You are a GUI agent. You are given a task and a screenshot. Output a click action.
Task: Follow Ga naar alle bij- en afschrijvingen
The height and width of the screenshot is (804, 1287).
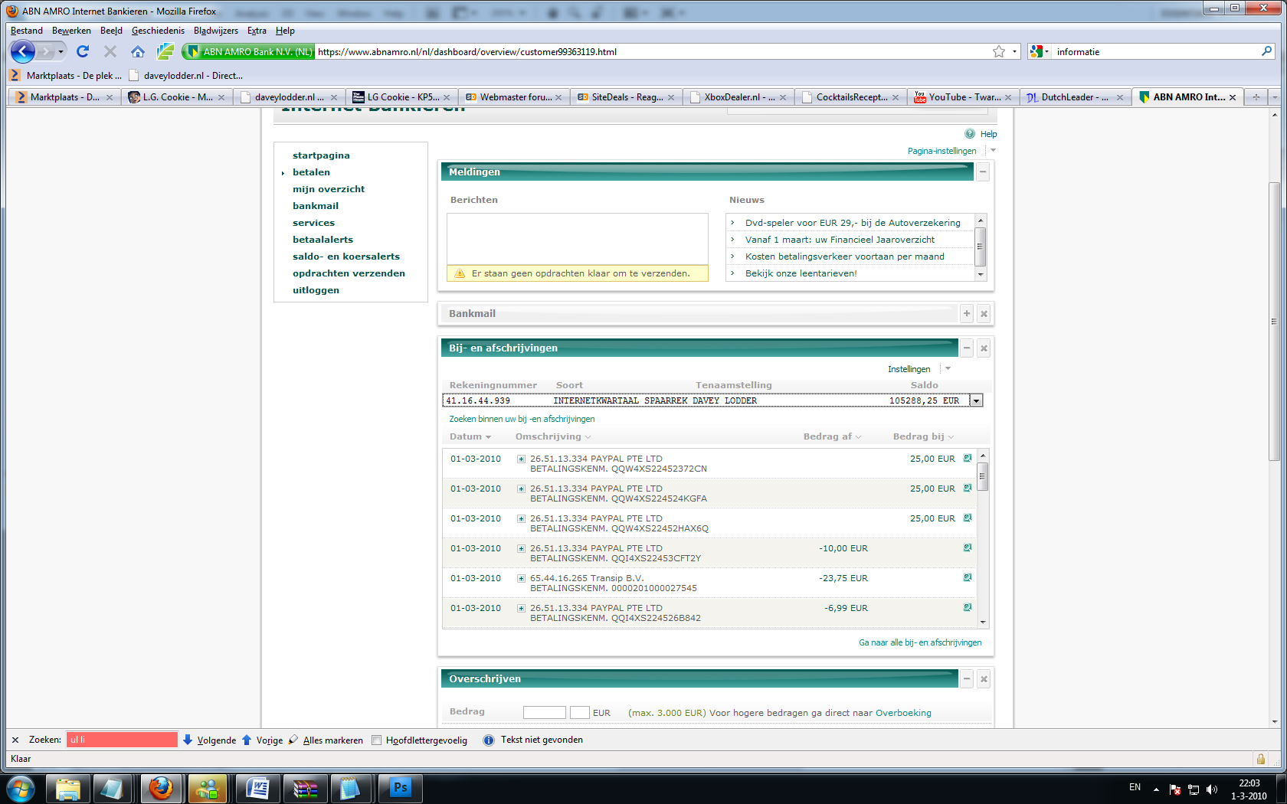point(920,642)
